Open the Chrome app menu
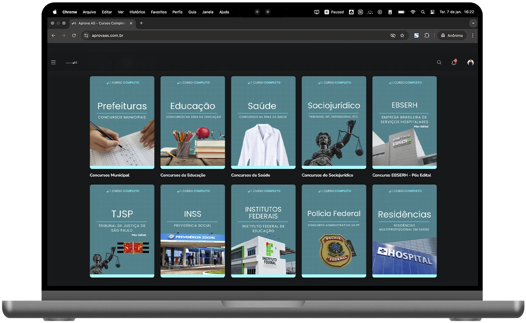526x323 pixels. click(x=70, y=12)
